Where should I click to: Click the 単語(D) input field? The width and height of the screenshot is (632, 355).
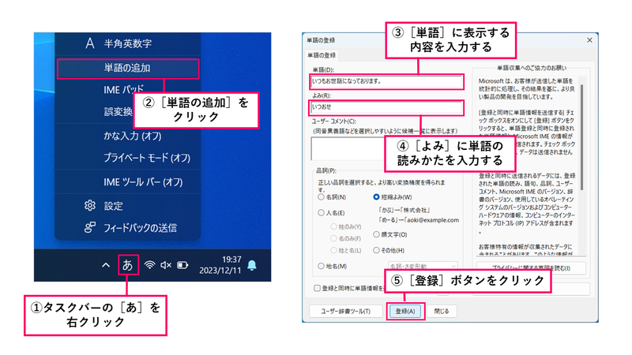point(386,82)
